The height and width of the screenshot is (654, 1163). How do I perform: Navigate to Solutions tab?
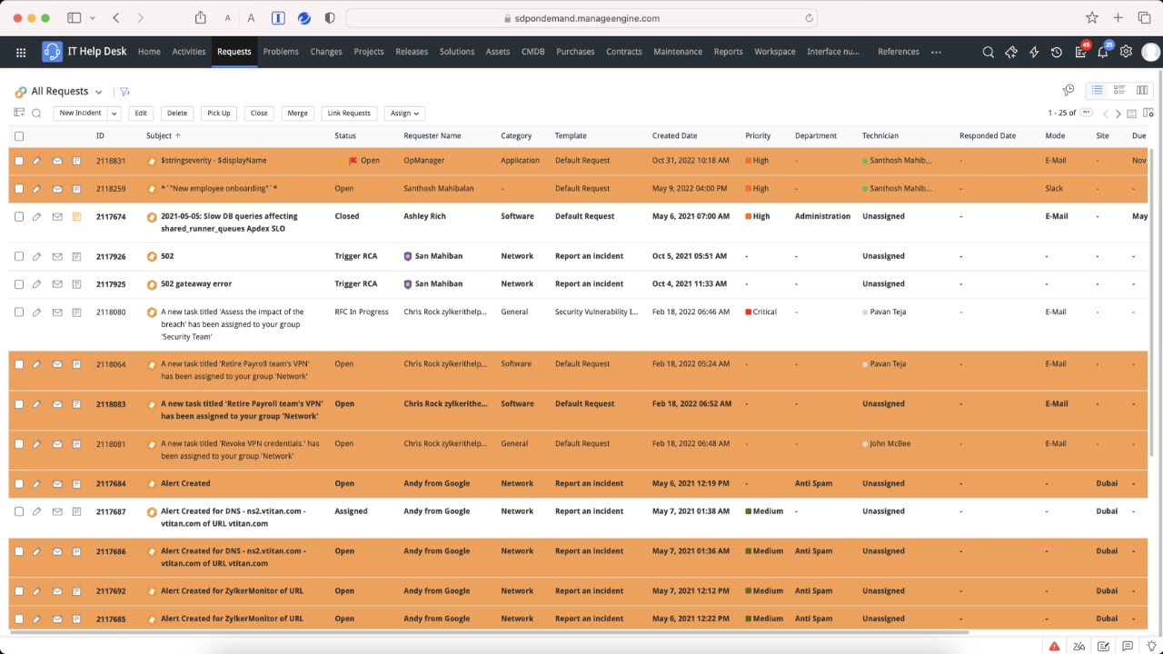[x=457, y=52]
